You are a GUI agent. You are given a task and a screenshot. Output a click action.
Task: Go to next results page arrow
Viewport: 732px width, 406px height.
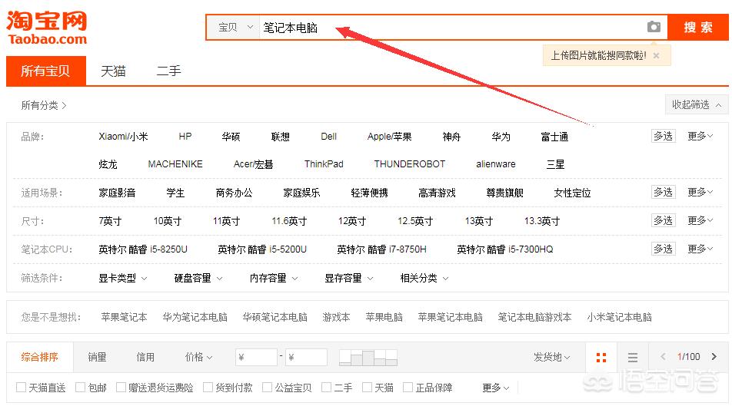pyautogui.click(x=714, y=357)
